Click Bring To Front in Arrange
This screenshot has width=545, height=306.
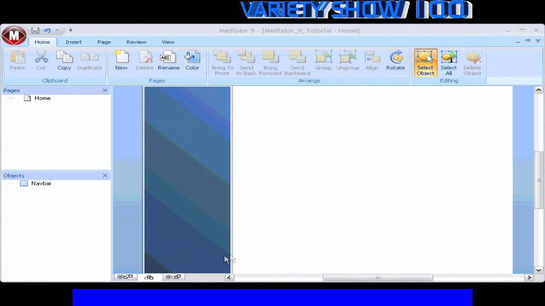[222, 63]
